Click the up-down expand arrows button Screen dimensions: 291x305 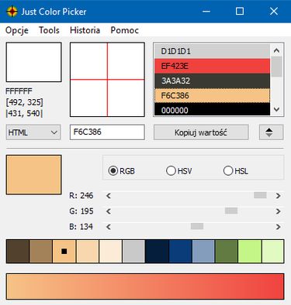coord(272,132)
